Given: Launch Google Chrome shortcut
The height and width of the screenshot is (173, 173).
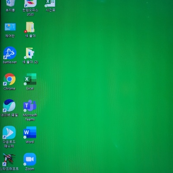Looking at the screenshot, I should pos(10,79).
